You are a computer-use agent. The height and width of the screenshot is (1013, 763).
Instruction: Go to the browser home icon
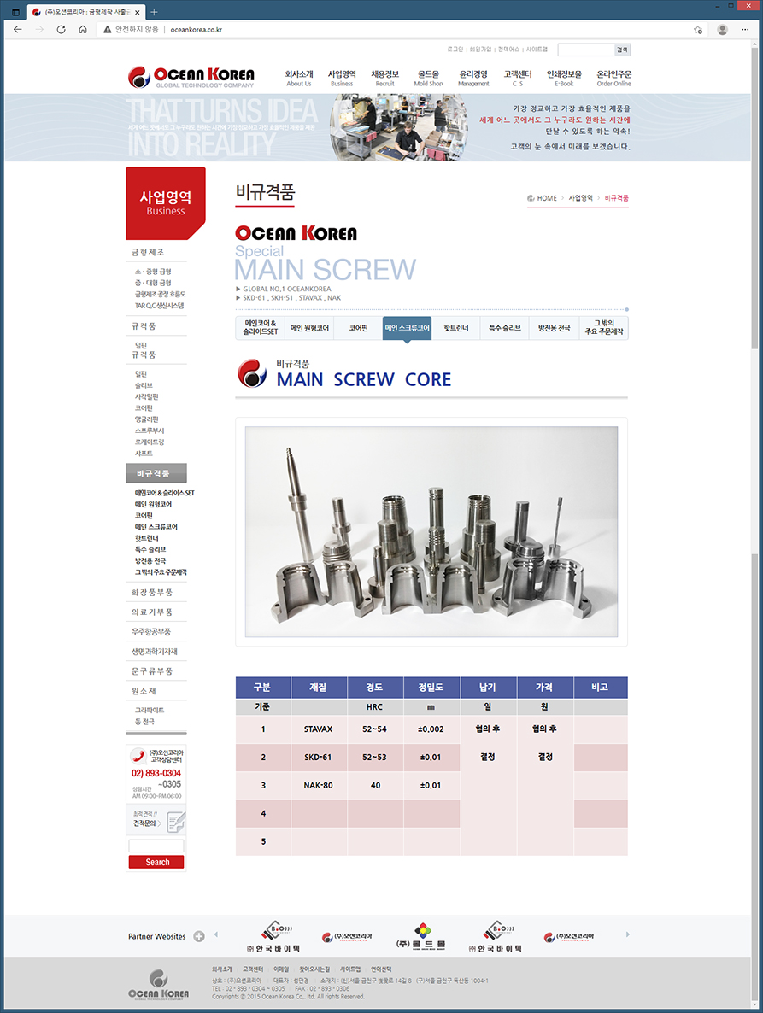pyautogui.click(x=83, y=29)
